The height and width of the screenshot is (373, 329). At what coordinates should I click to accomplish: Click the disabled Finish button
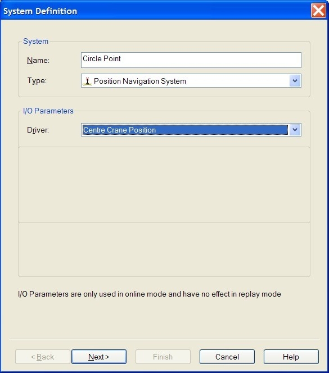point(163,357)
